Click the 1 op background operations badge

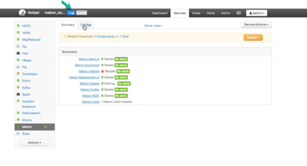[x=71, y=13]
